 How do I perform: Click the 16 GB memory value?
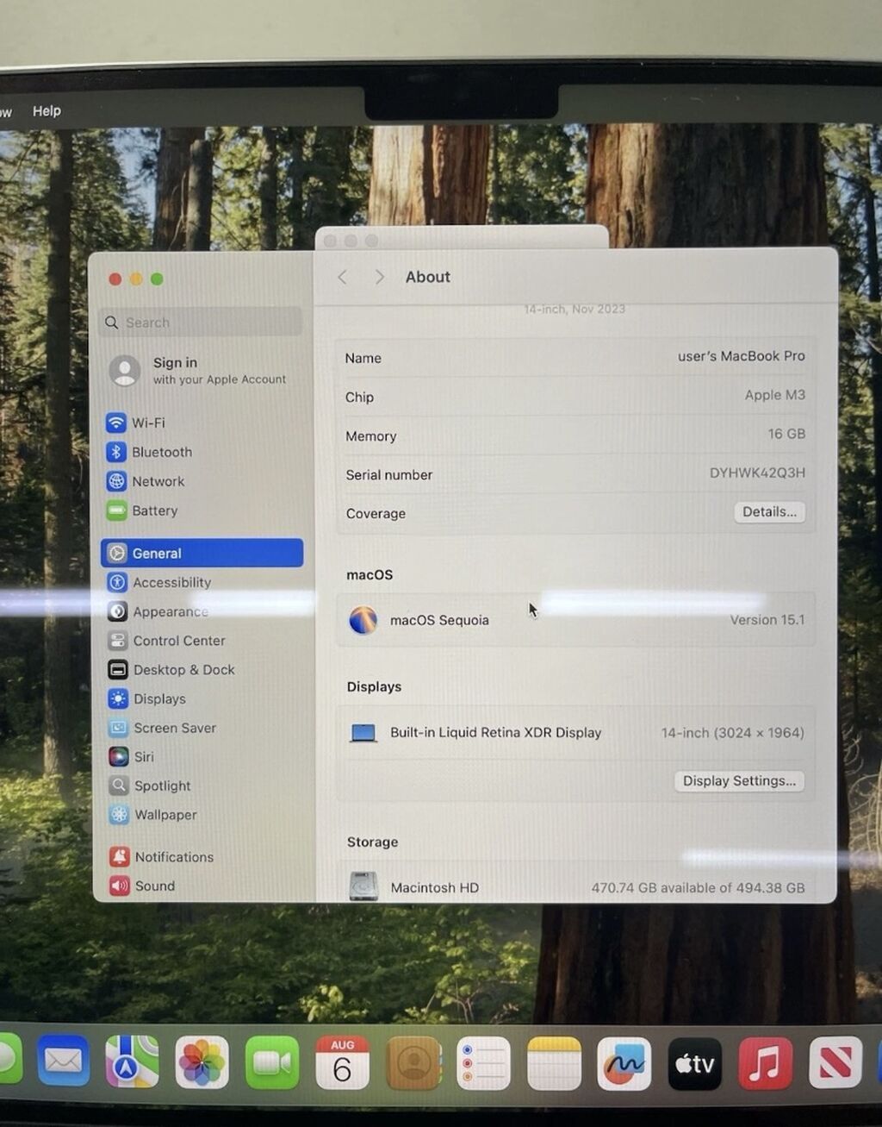[x=786, y=434]
